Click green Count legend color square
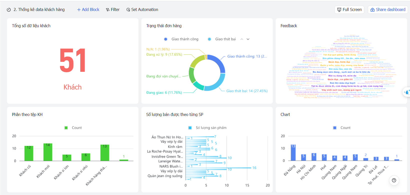Screen dimensions: 410x195 pyautogui.click(x=66, y=128)
